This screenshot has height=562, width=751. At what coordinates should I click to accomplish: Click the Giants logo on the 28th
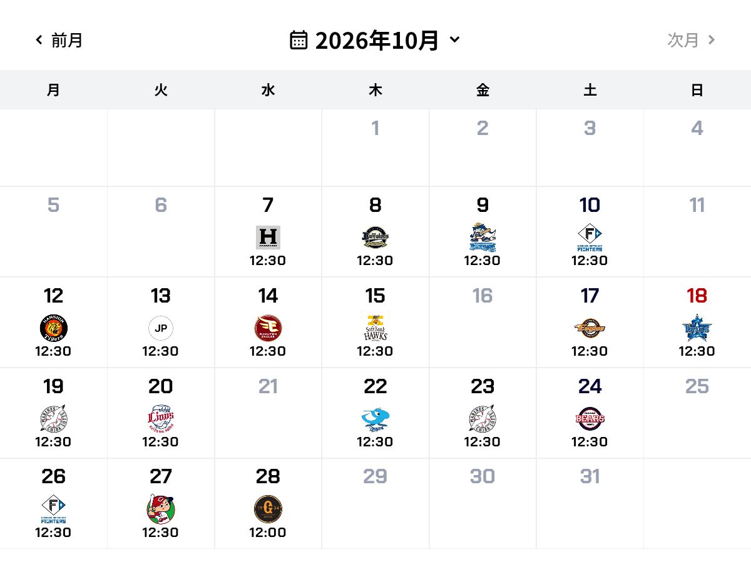pyautogui.click(x=268, y=509)
